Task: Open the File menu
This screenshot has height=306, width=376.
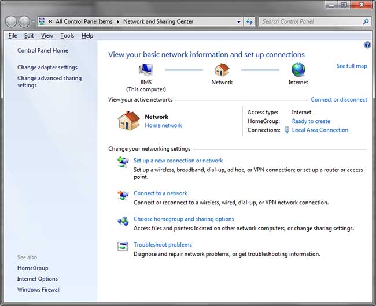Action: (13, 36)
